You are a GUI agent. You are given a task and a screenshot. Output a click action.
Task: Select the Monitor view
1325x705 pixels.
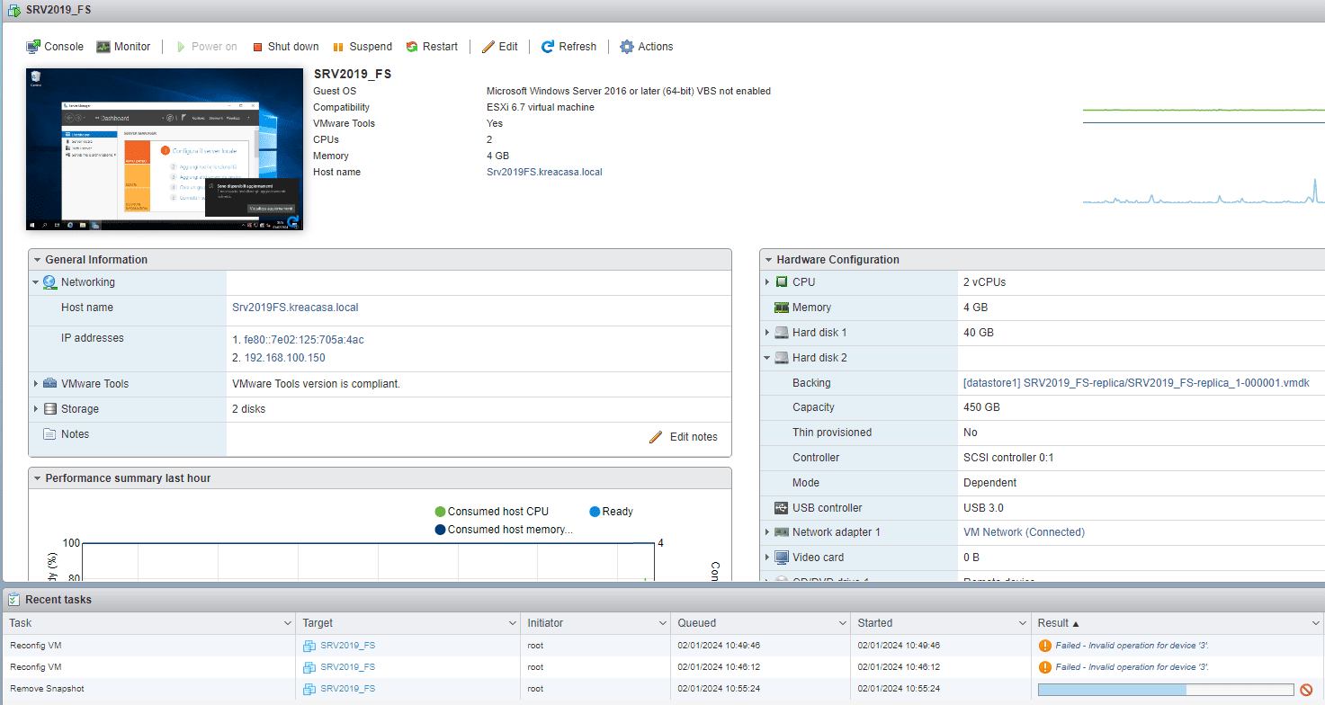point(123,46)
